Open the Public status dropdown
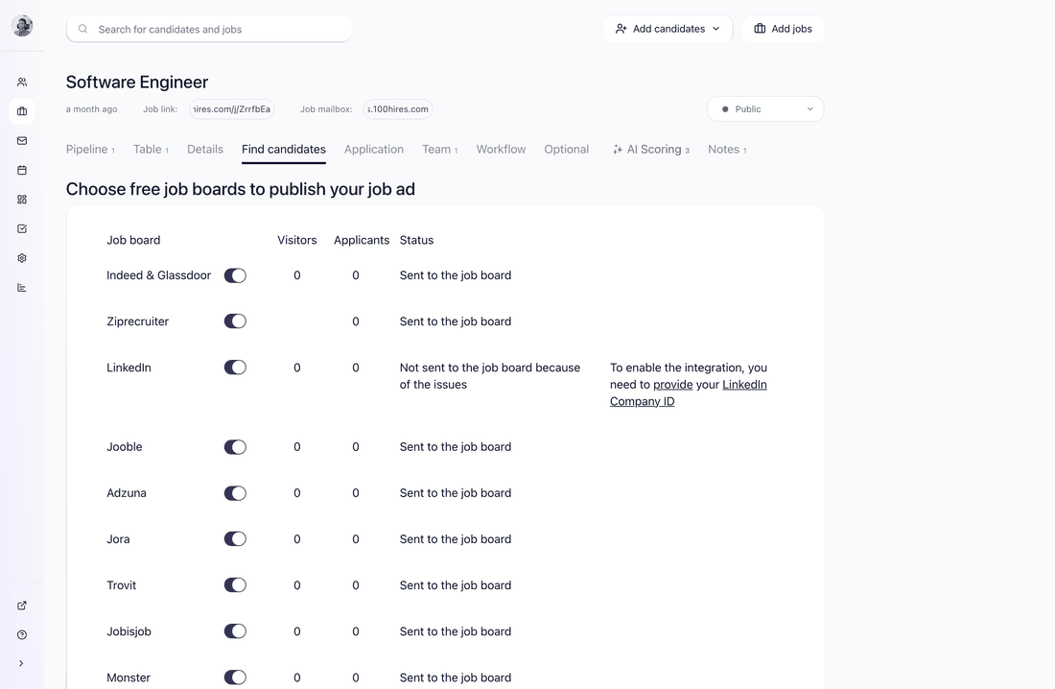The height and width of the screenshot is (689, 1055). pos(765,109)
